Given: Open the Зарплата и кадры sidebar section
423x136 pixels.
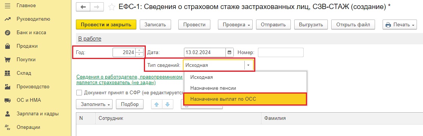Looking at the screenshot, I should [x=37, y=114].
